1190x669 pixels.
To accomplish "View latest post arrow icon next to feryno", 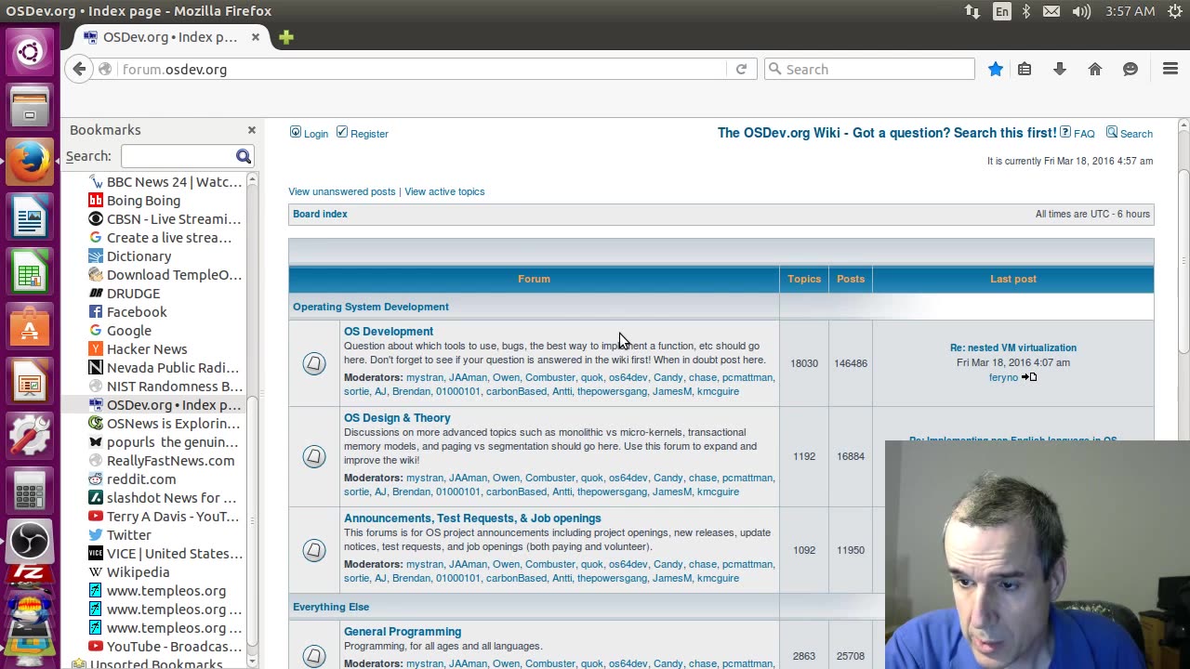I will click(1029, 377).
